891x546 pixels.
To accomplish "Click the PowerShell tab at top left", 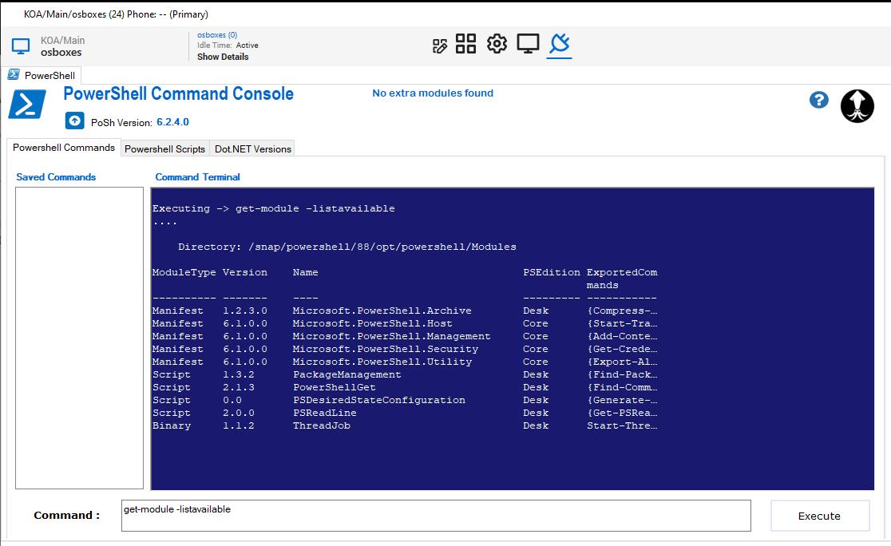I will 42,75.
